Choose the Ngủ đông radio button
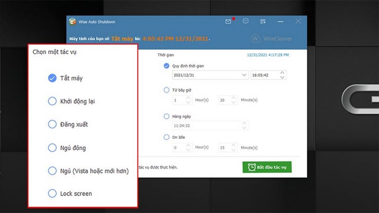 pyautogui.click(x=52, y=148)
